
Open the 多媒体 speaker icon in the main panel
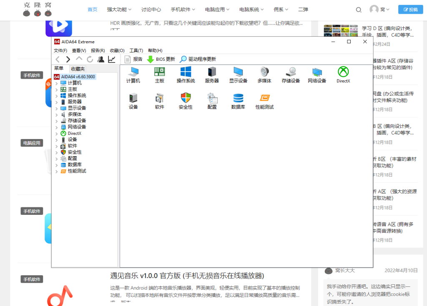coord(264,75)
